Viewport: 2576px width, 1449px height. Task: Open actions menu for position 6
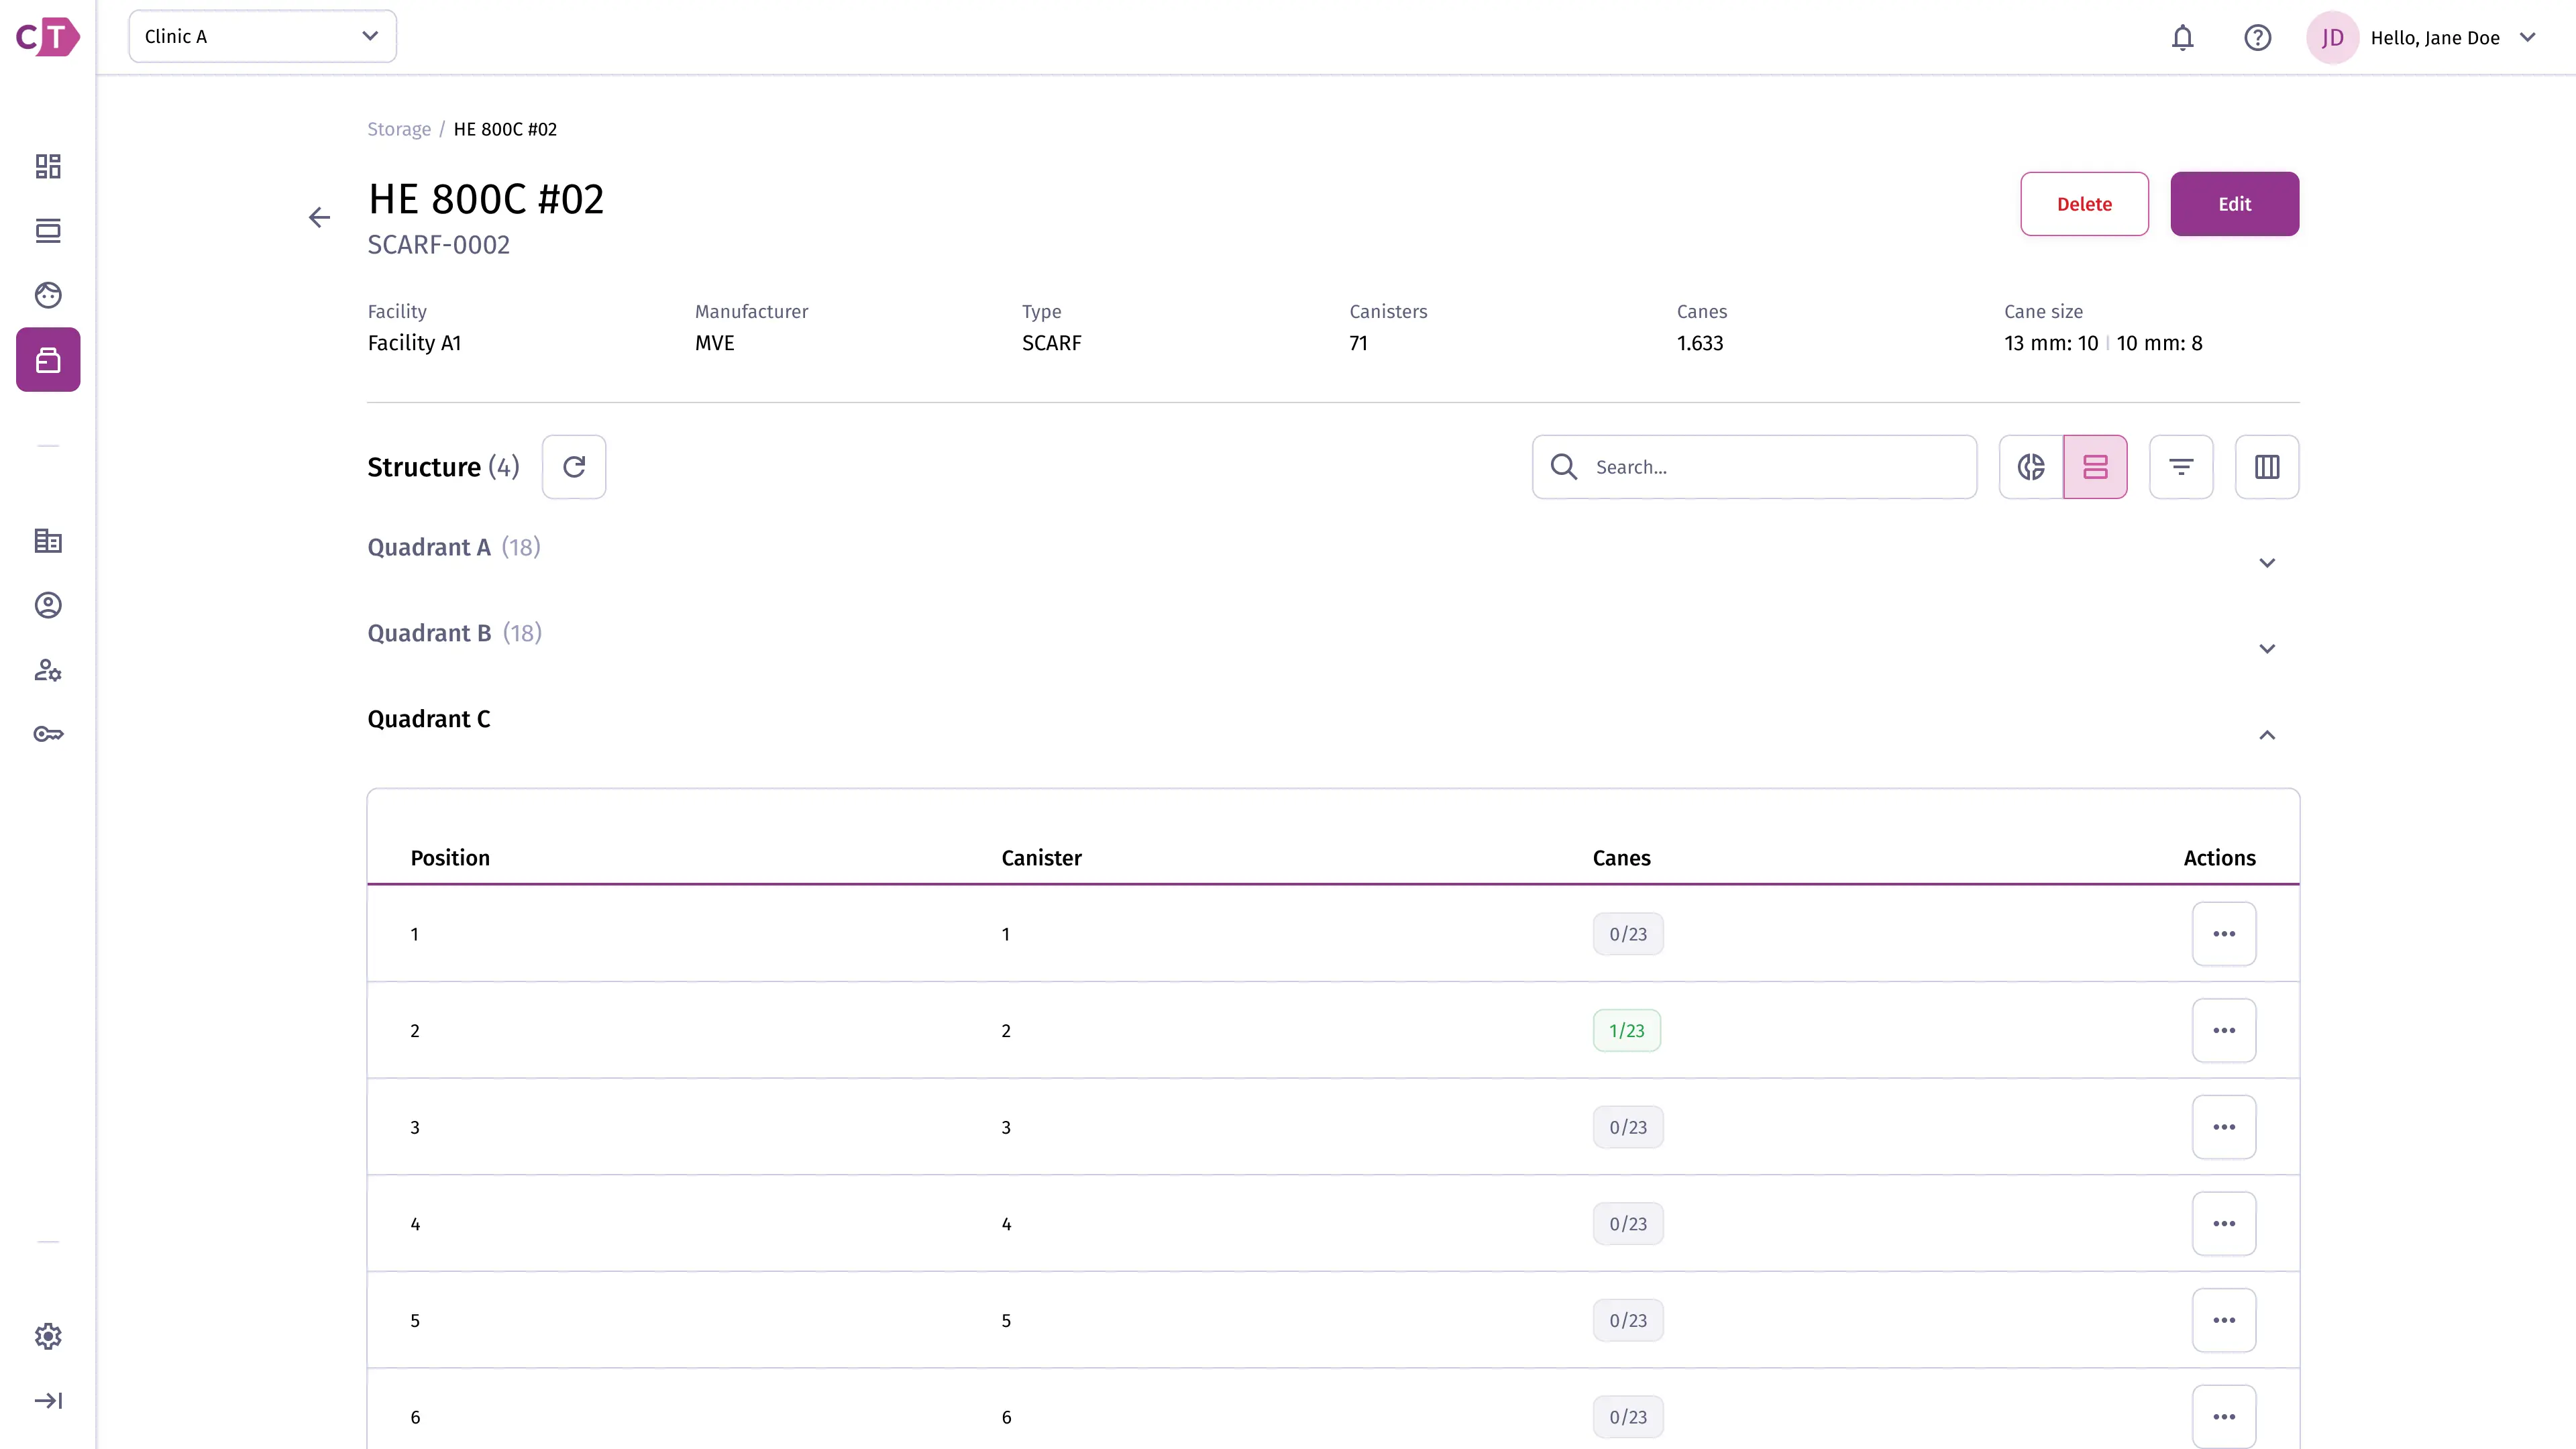click(x=2224, y=1417)
